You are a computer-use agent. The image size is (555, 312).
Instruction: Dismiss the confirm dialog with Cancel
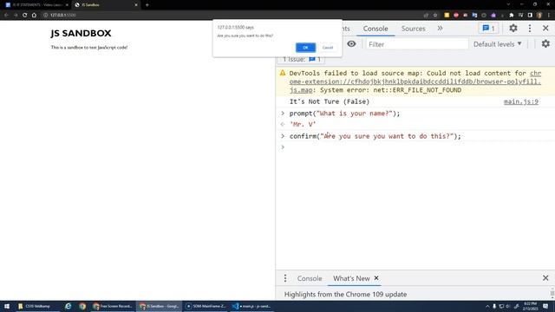click(x=328, y=48)
